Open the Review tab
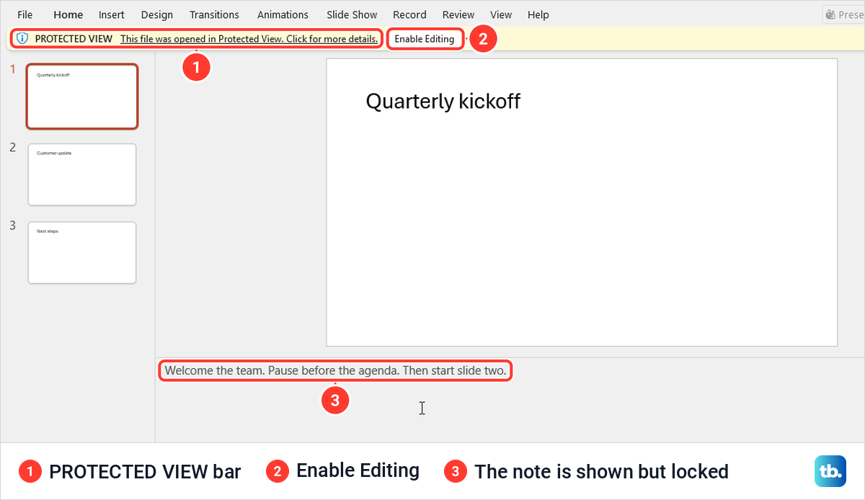Screen dimensions: 865x500 coord(458,14)
